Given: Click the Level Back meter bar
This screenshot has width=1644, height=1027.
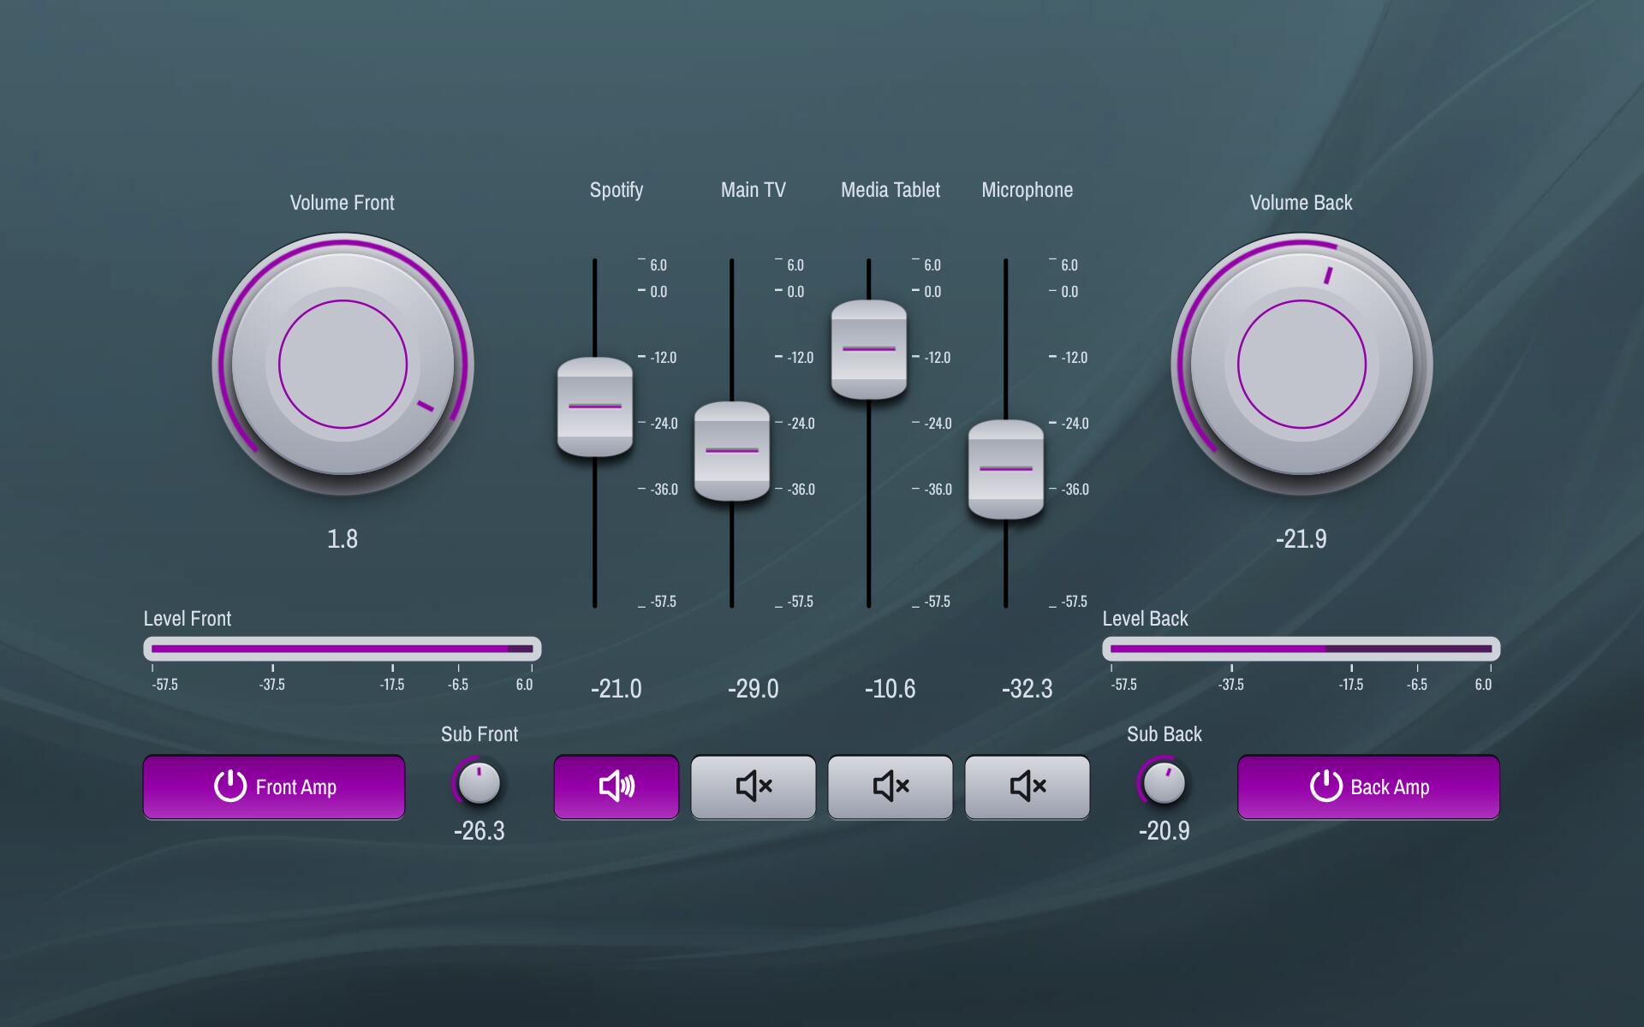Looking at the screenshot, I should point(1301,649).
